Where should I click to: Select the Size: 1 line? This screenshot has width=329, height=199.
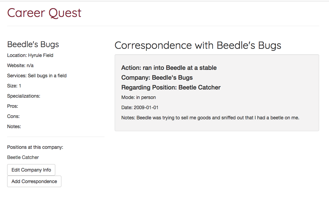pos(14,86)
